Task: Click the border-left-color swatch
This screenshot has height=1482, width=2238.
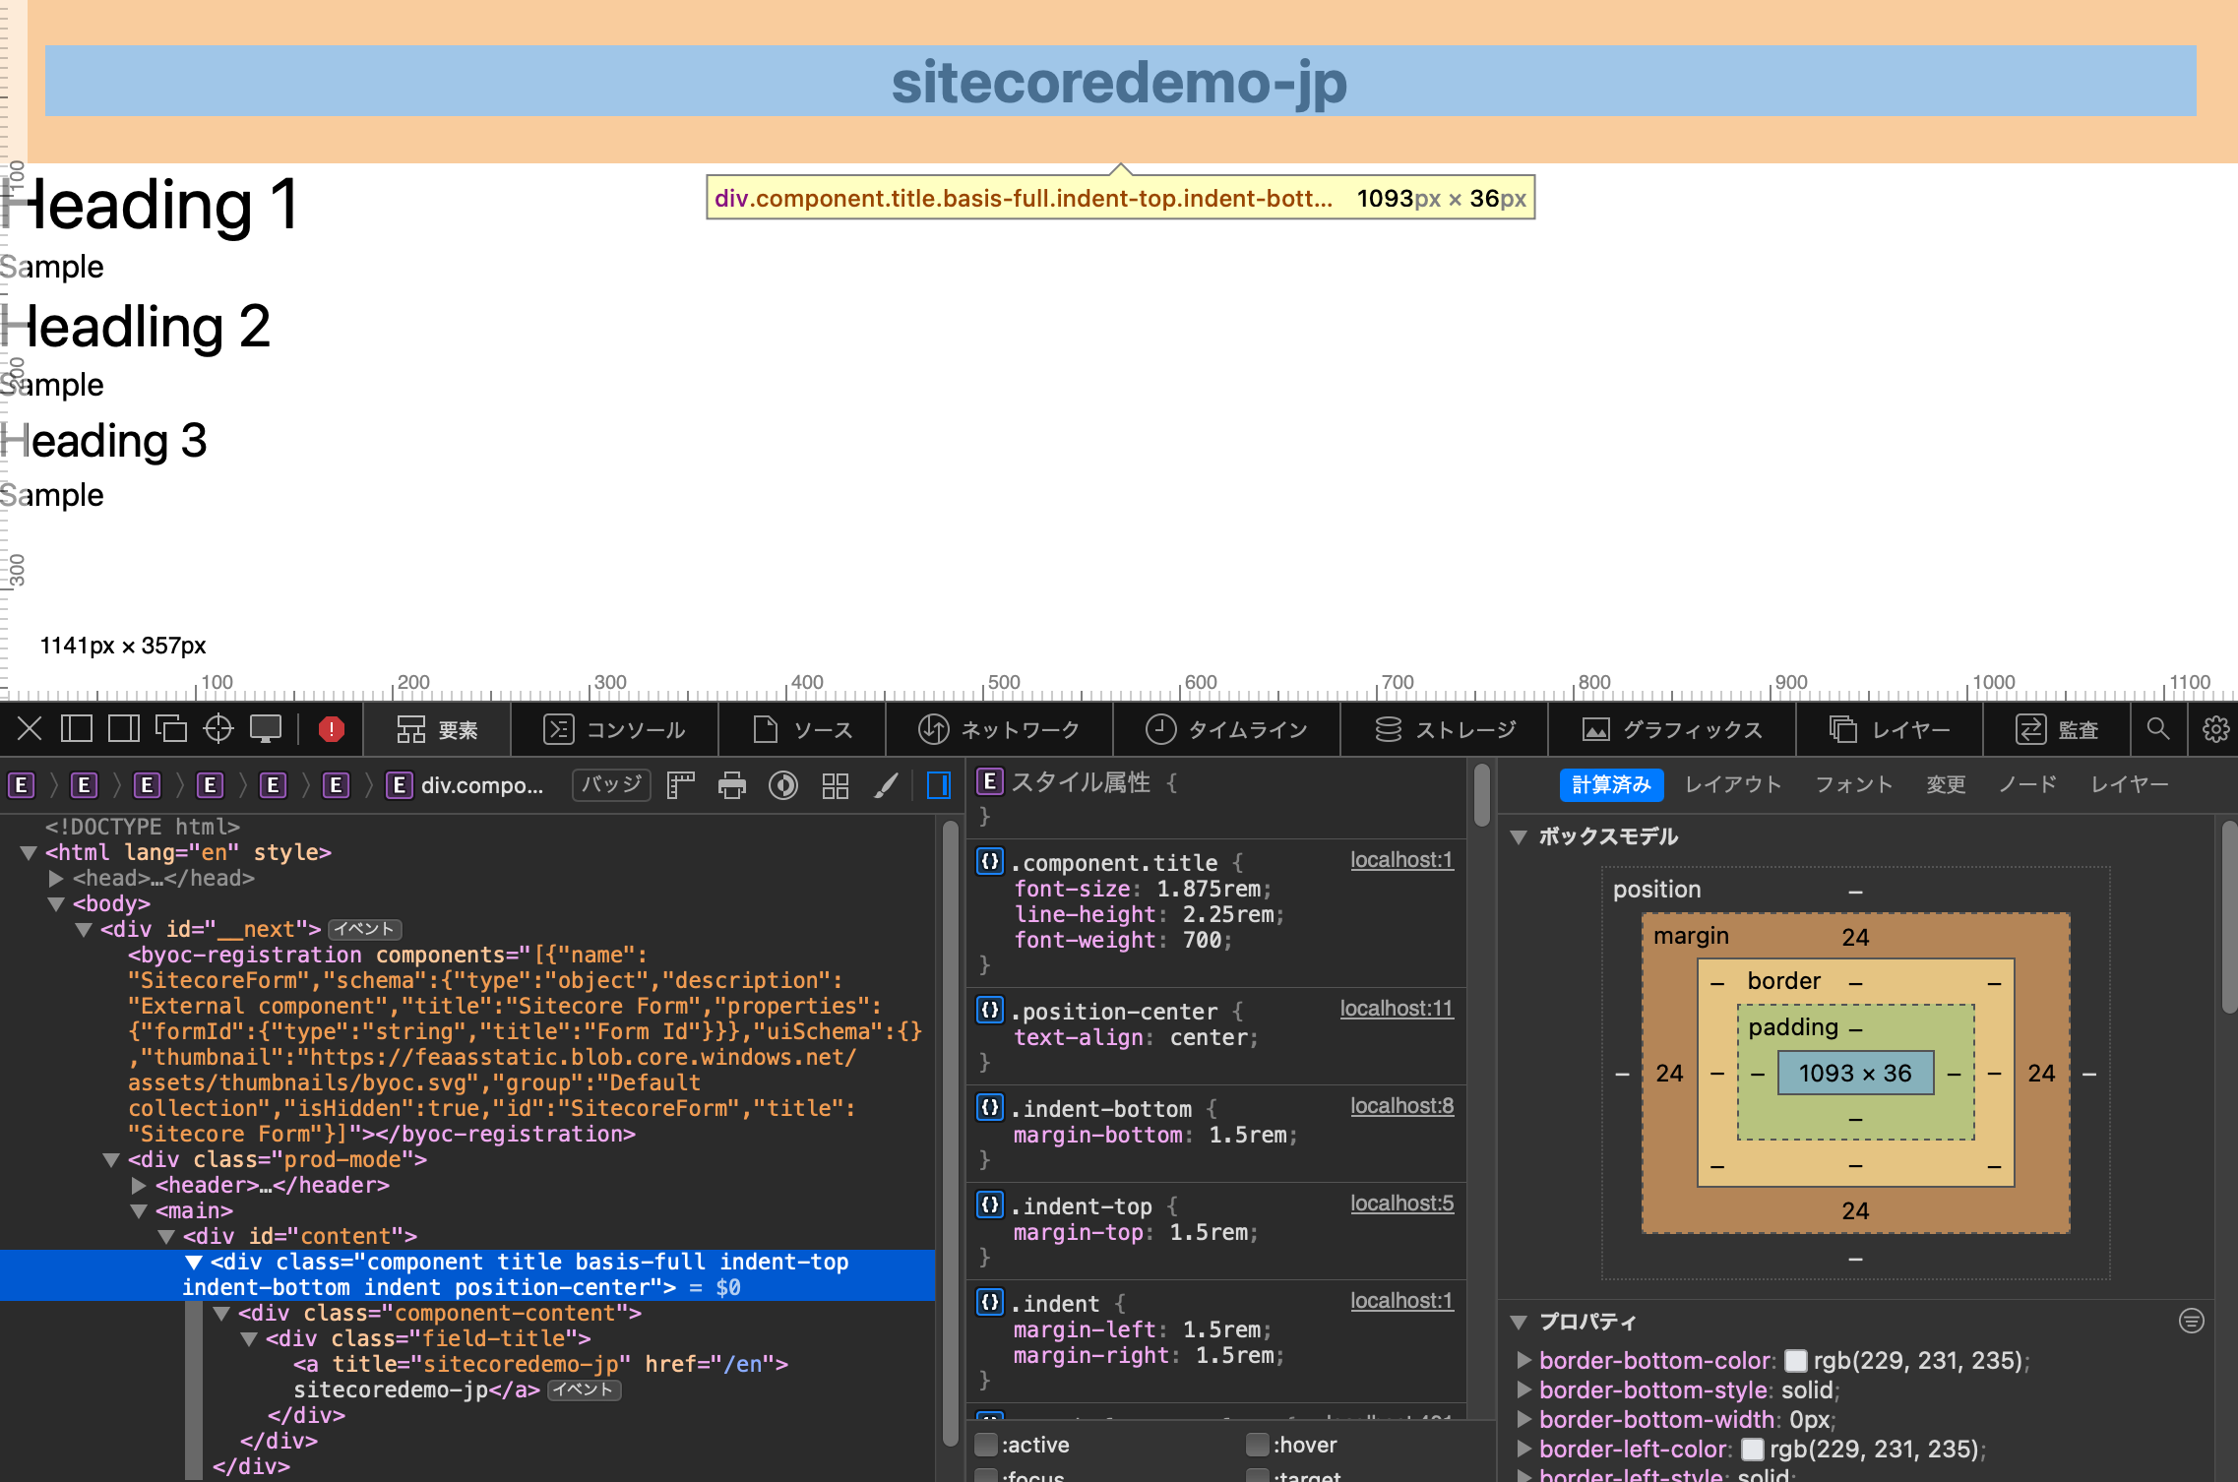Action: click(1752, 1449)
